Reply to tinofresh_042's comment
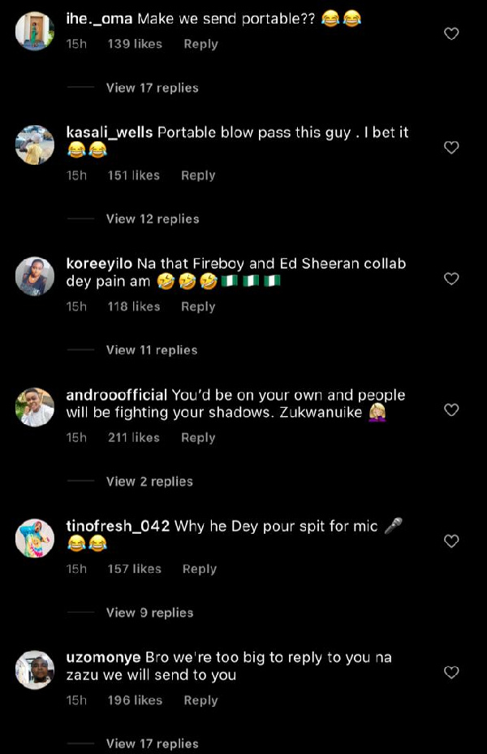This screenshot has height=754, width=487. coord(199,569)
